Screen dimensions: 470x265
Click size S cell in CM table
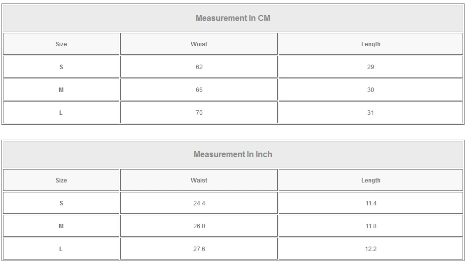pyautogui.click(x=61, y=67)
